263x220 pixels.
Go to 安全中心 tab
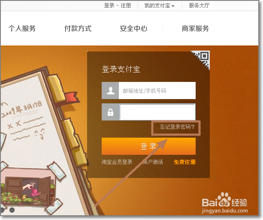[133, 28]
